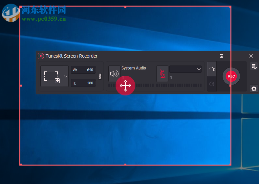Click the System Audio label

click(x=134, y=68)
